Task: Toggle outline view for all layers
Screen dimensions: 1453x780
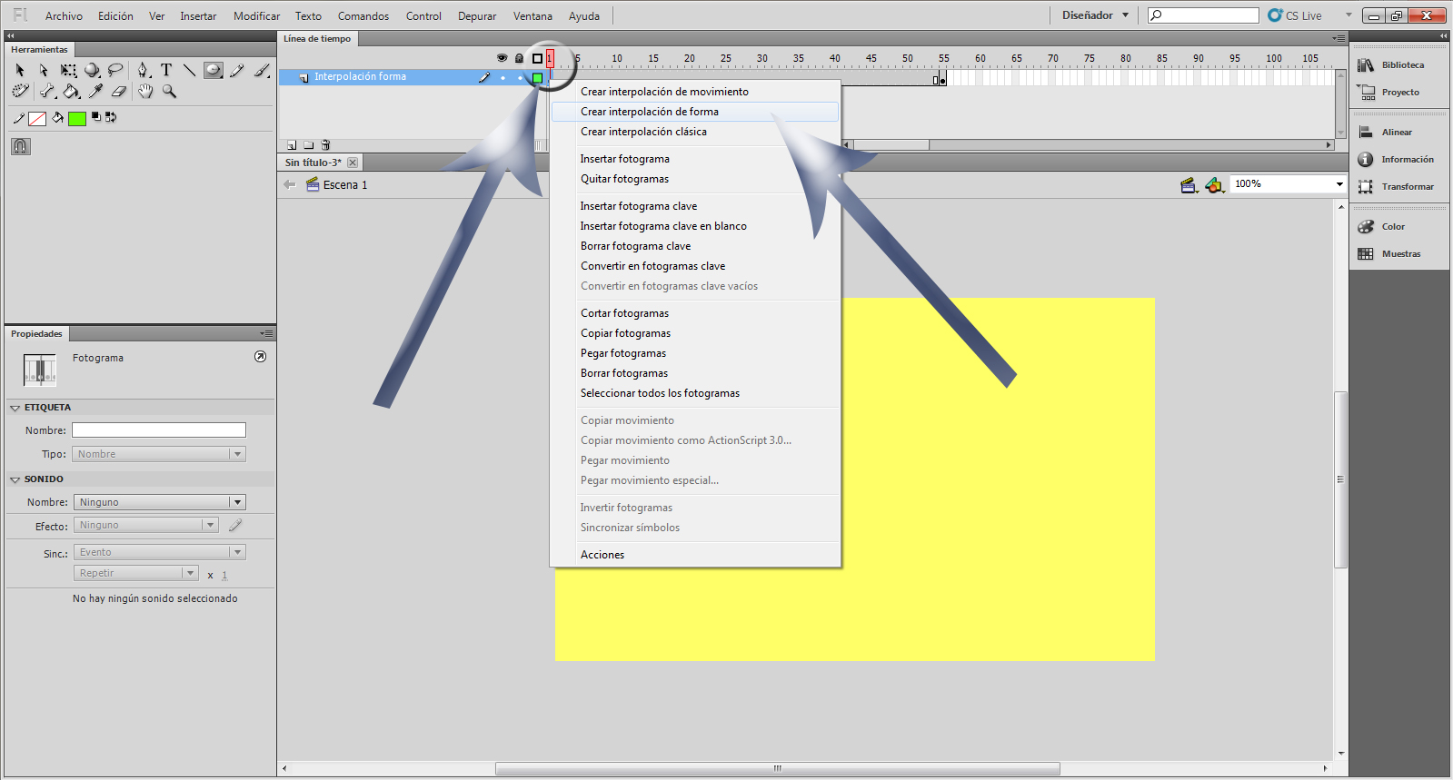Action: tap(537, 58)
